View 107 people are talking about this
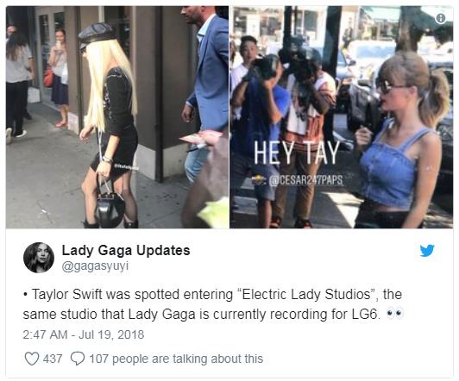Screen dimensions: 459x381 [176, 359]
